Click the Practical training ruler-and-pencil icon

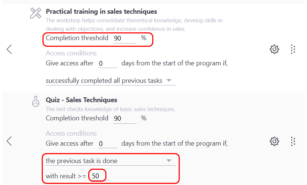[35, 13]
